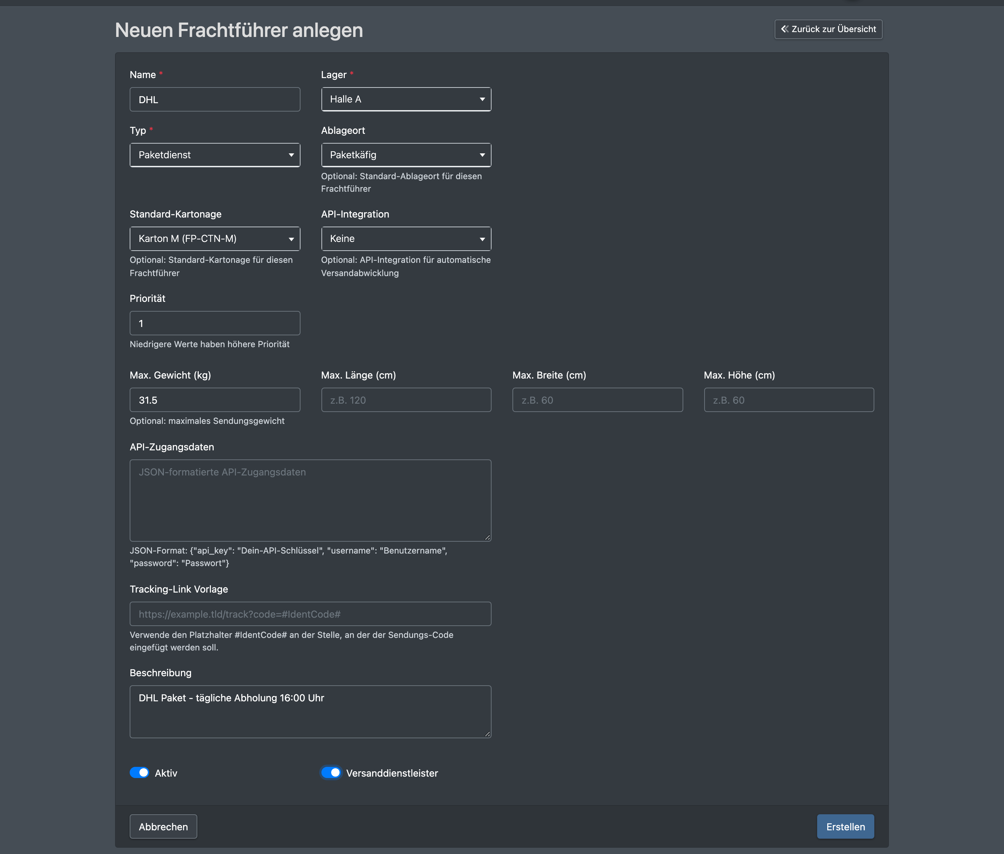Click the 'Versanddienstleister' label text
Viewport: 1004px width, 854px height.
point(392,773)
